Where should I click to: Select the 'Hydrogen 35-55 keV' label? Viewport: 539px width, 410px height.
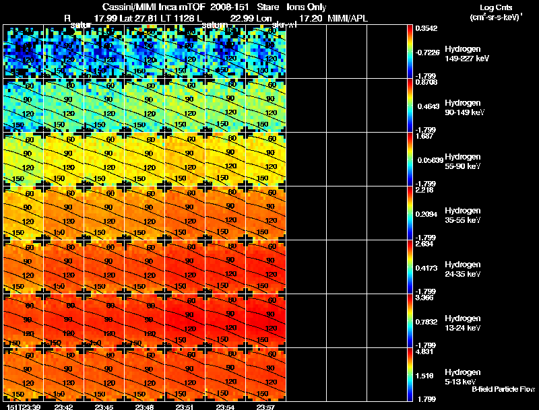(463, 215)
